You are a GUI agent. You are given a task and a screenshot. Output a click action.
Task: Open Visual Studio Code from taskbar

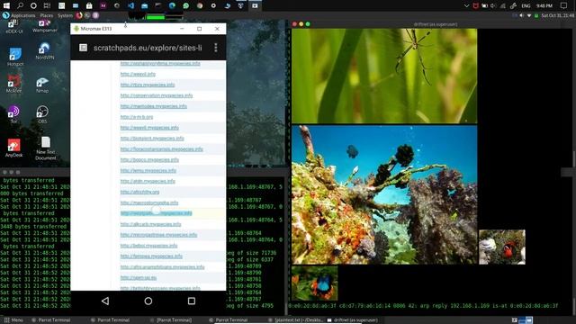tap(130, 5)
